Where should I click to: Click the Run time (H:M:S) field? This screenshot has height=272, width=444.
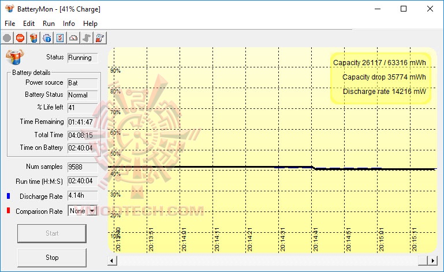click(83, 181)
